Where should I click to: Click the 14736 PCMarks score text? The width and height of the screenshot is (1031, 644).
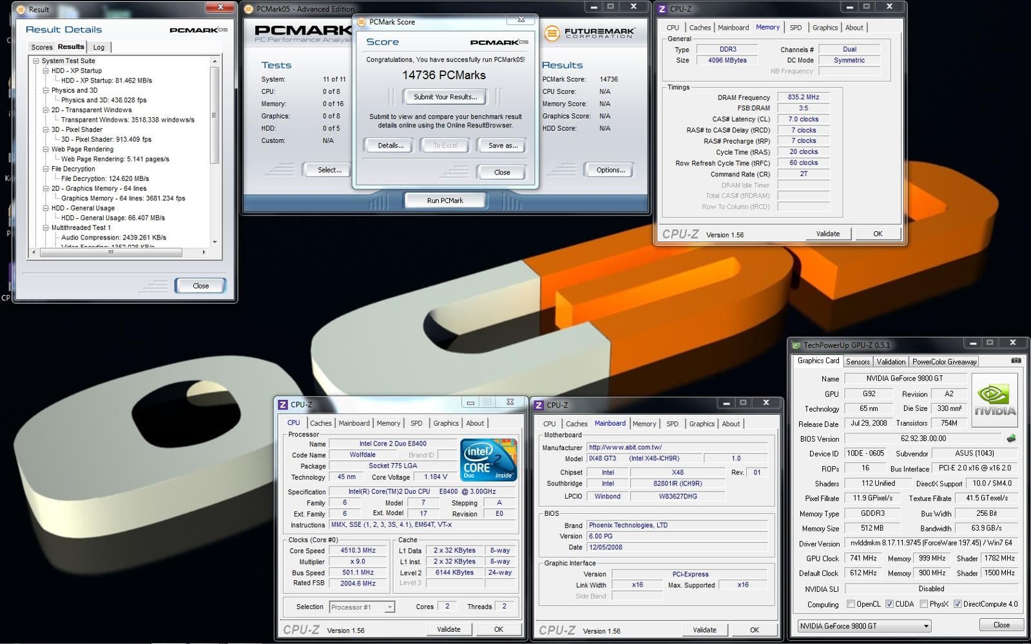(x=444, y=75)
